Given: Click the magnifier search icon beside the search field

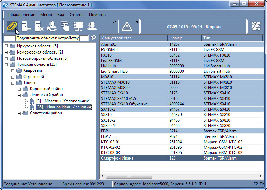Looking at the screenshot, I should tap(93, 38).
